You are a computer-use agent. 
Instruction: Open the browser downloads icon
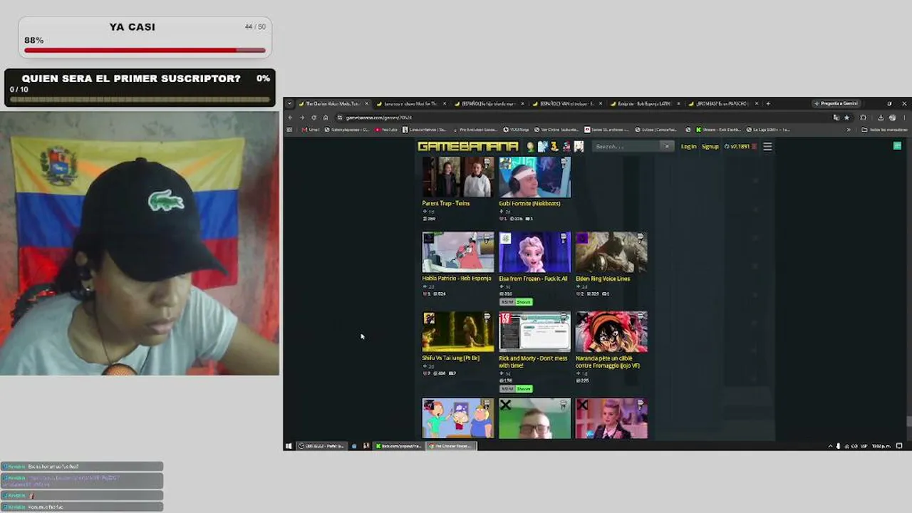click(x=881, y=118)
